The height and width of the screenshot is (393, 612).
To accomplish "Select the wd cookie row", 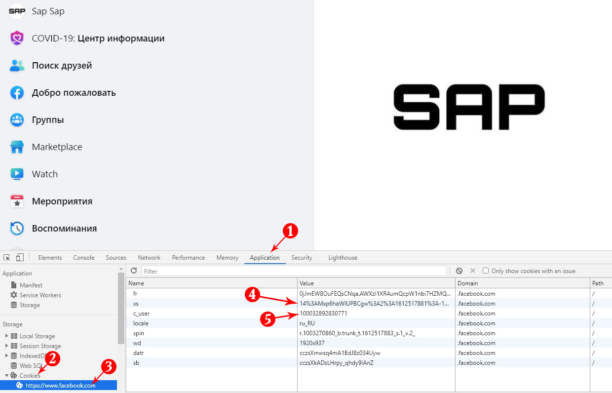I will [x=369, y=343].
